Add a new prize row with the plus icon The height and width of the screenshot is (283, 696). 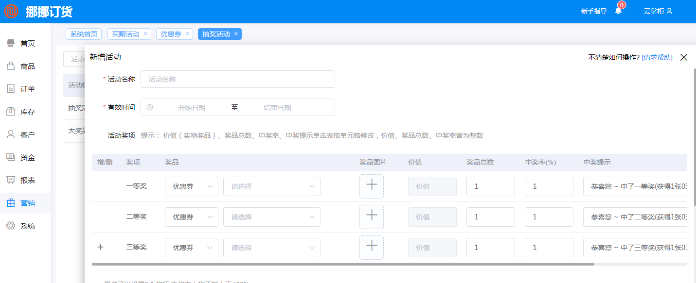101,247
